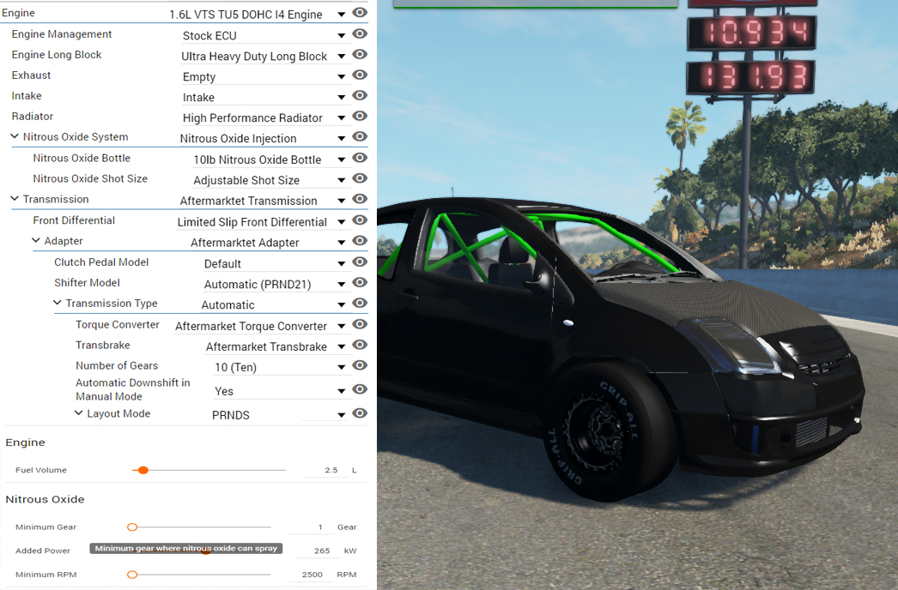
Task: Open Aftermarket Torque Converter dropdown
Action: (261, 326)
